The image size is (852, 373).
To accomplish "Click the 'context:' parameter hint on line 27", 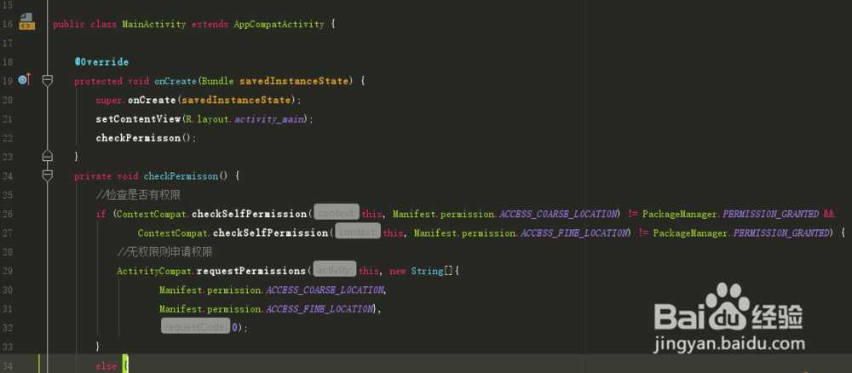I will pos(358,232).
